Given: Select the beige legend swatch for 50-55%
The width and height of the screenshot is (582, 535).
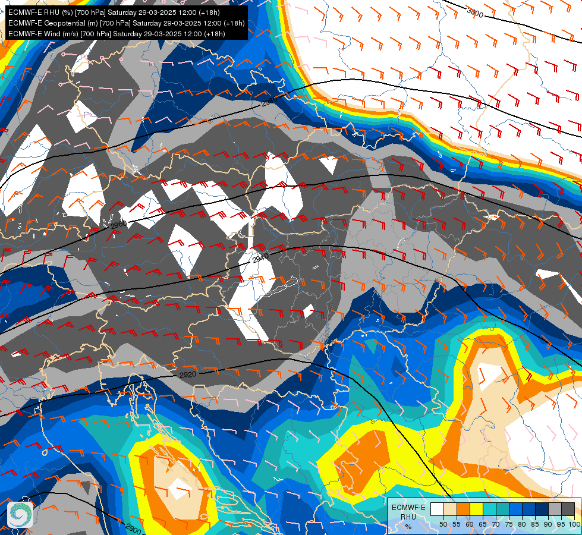Looking at the screenshot, I should click(x=450, y=509).
